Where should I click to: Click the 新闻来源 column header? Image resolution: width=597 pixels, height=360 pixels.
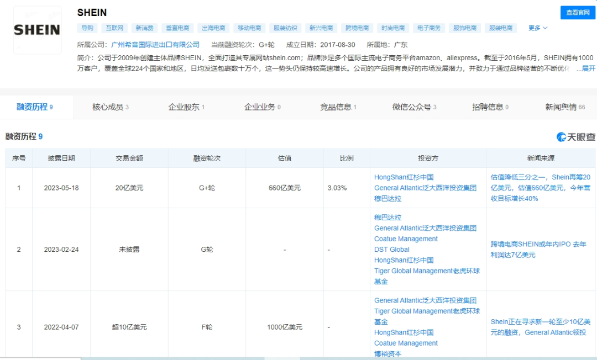point(541,158)
